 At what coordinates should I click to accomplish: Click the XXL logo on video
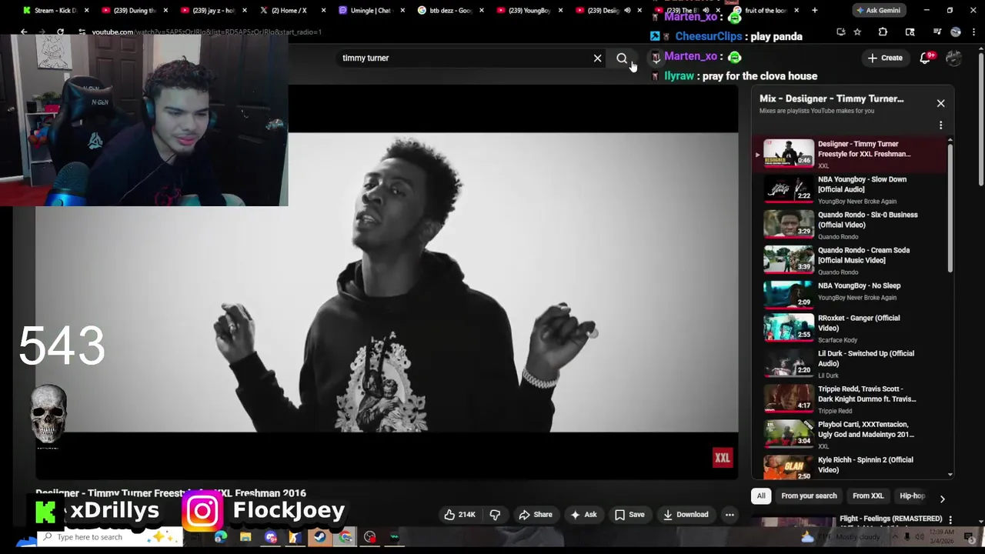[x=722, y=459]
